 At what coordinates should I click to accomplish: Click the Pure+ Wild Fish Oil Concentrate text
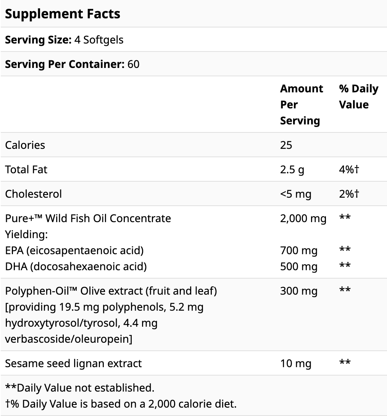[x=88, y=218]
